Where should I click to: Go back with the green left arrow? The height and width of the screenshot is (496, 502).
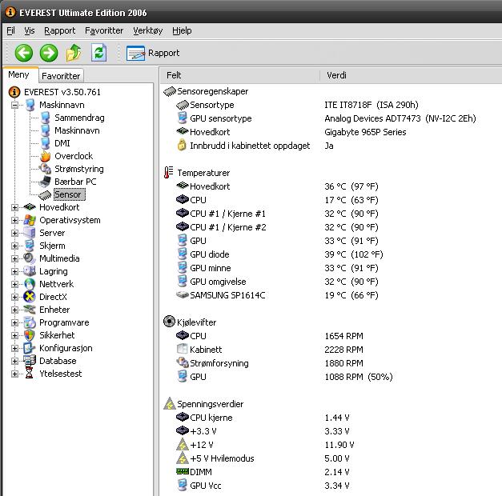point(24,53)
